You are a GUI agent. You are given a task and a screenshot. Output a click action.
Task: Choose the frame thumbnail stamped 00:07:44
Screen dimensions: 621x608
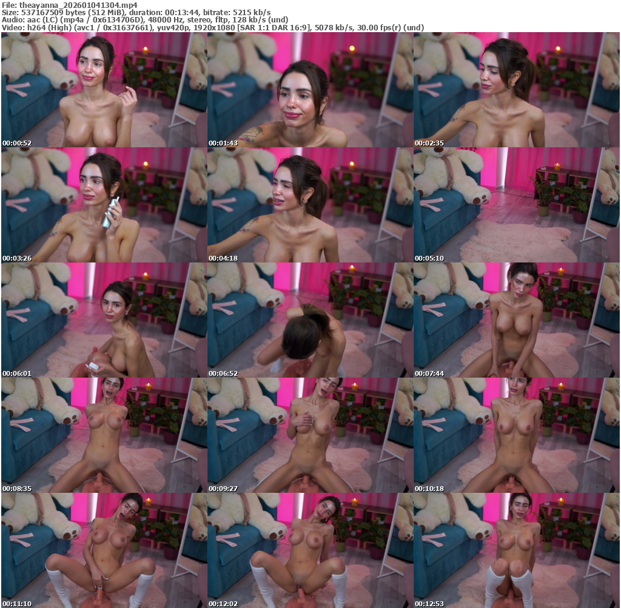coord(517,320)
